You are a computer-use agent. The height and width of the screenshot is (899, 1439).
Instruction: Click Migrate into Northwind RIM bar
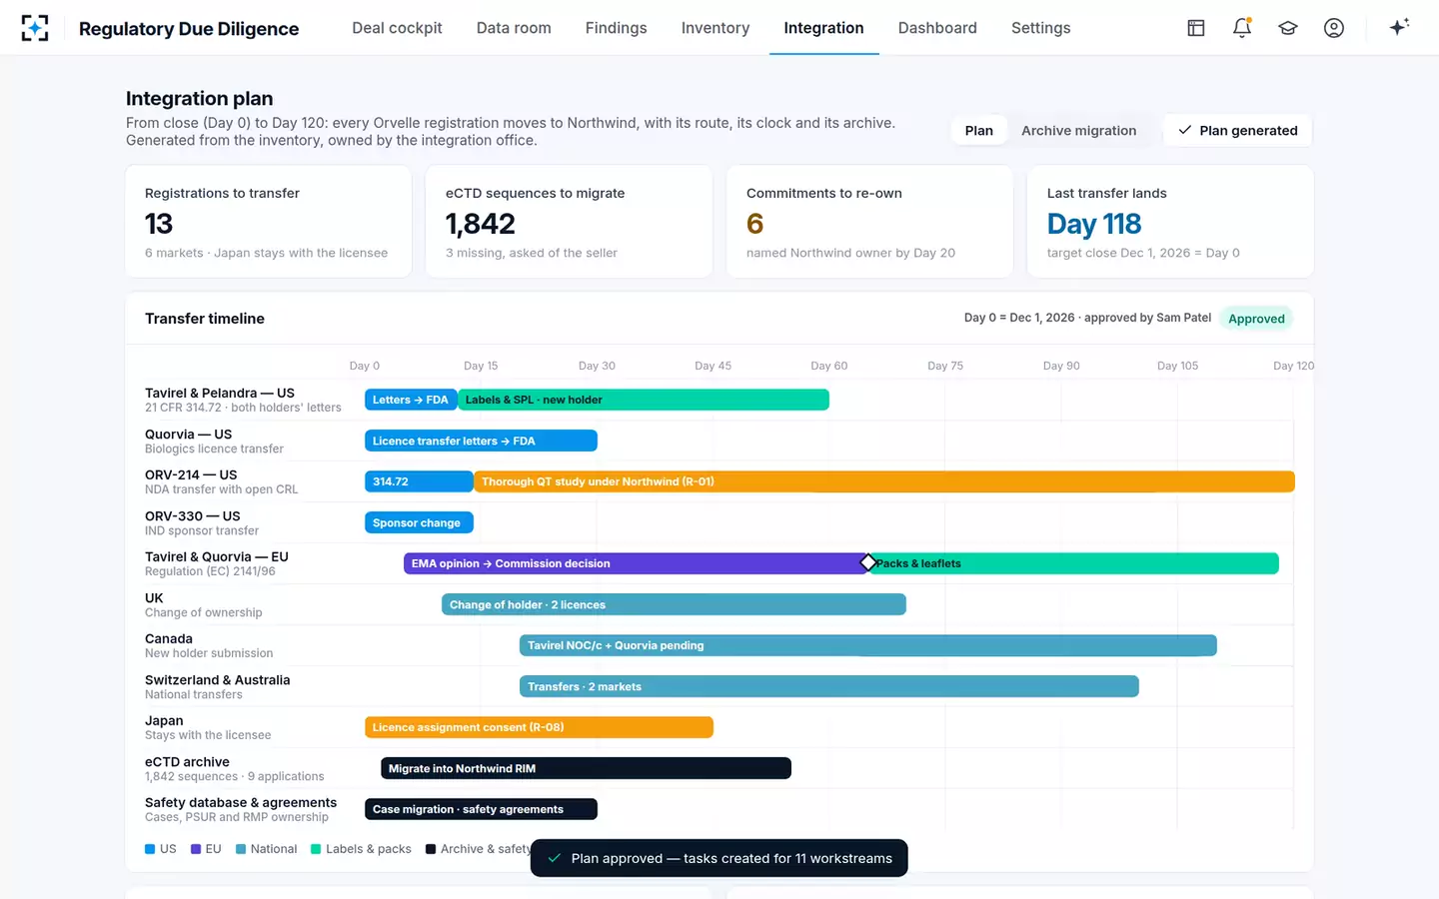[x=586, y=768]
